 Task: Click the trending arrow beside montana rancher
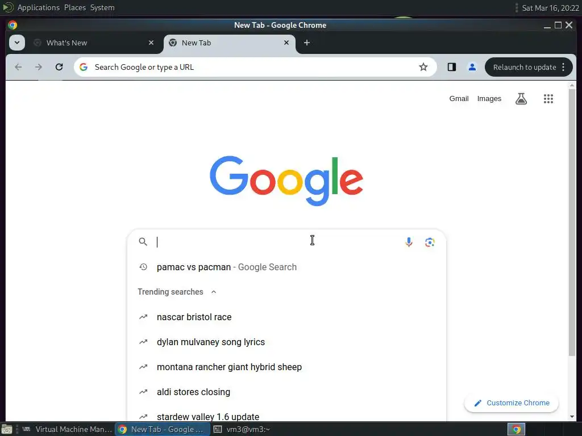[143, 367]
